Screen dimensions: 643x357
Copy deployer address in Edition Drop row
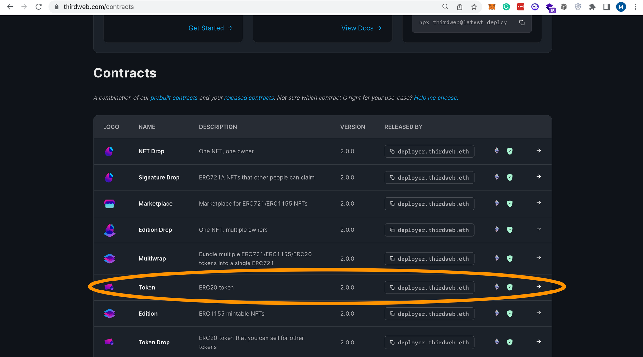coord(429,230)
